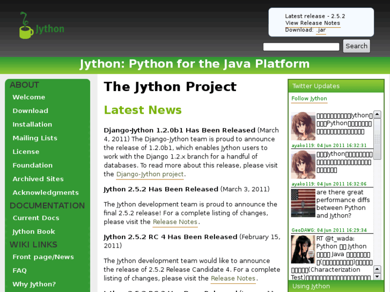Click the WIKI LINKS sidebar section heading
The width and height of the screenshot is (390, 292).
[x=33, y=245]
